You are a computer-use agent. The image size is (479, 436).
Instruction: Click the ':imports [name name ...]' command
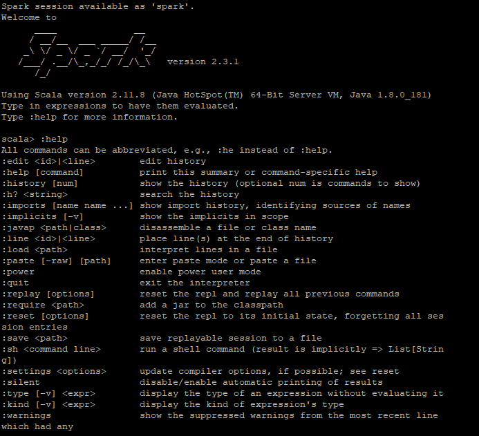coord(68,205)
